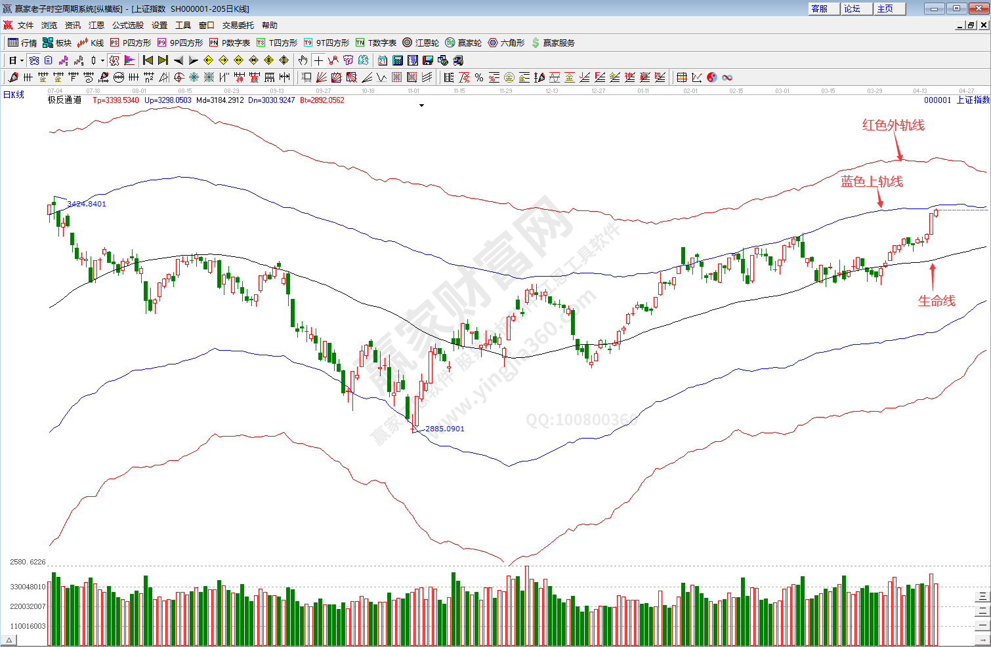
Task: Expand the 日 period dropdown arrow
Action: 22,61
